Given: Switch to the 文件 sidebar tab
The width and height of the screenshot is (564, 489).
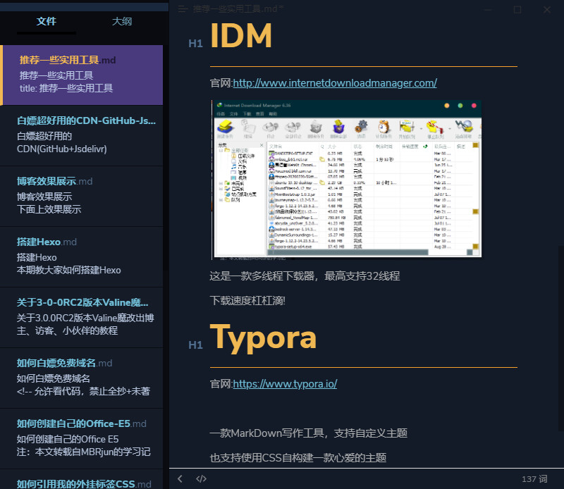Looking at the screenshot, I should (47, 21).
